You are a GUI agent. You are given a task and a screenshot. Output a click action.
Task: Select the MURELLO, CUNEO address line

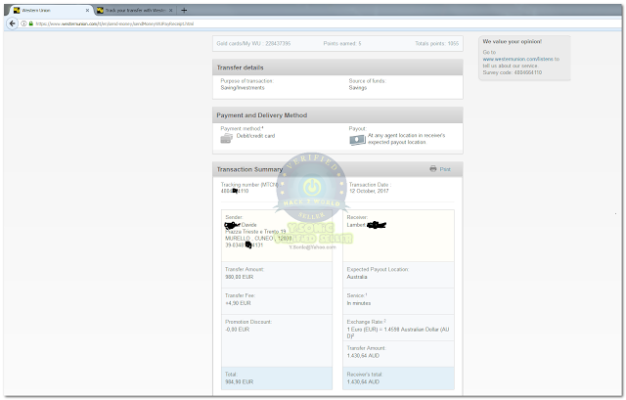(258, 239)
